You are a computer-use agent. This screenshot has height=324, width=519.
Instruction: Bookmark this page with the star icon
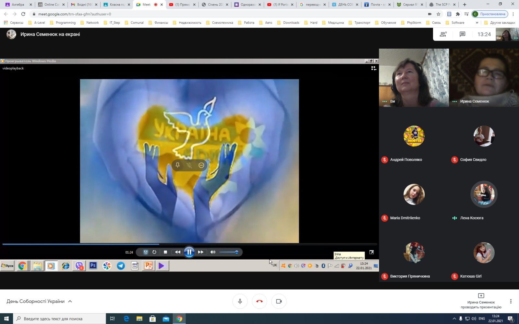tap(438, 14)
